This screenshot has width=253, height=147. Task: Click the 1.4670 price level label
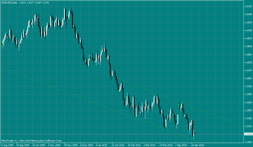coord(249,38)
